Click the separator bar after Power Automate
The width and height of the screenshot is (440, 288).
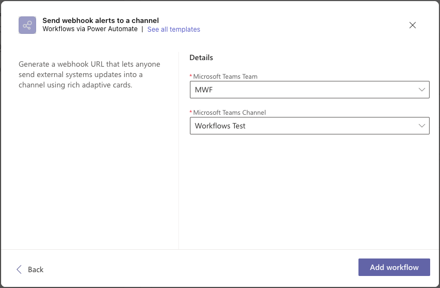[142, 30]
